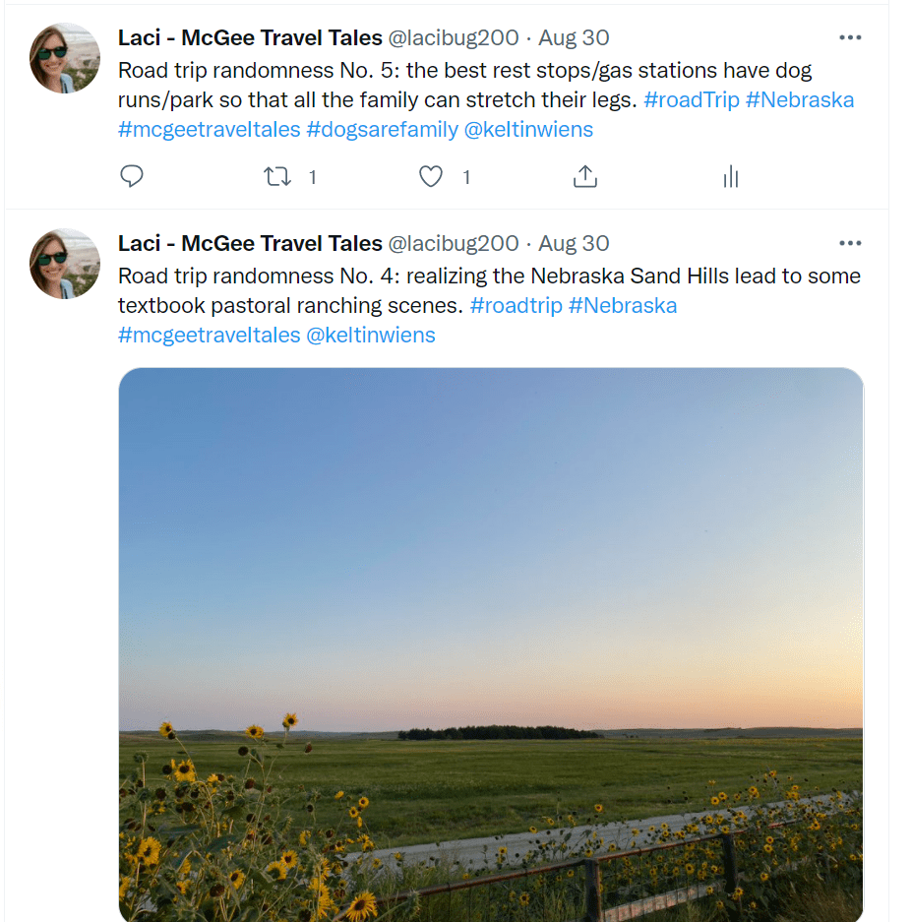This screenshot has width=912, height=922.
Task: Open the #Nebraska hashtag in Sand Hills tweet
Action: pyautogui.click(x=623, y=305)
